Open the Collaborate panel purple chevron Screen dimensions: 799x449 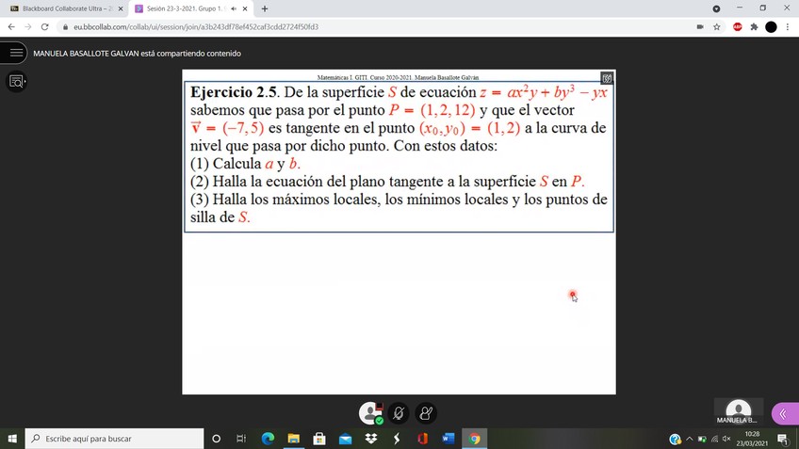785,413
